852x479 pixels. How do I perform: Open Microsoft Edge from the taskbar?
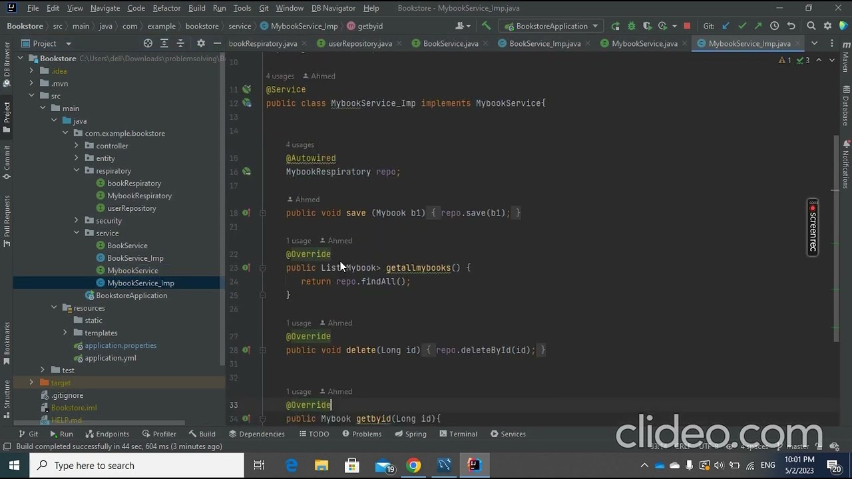pos(292,466)
